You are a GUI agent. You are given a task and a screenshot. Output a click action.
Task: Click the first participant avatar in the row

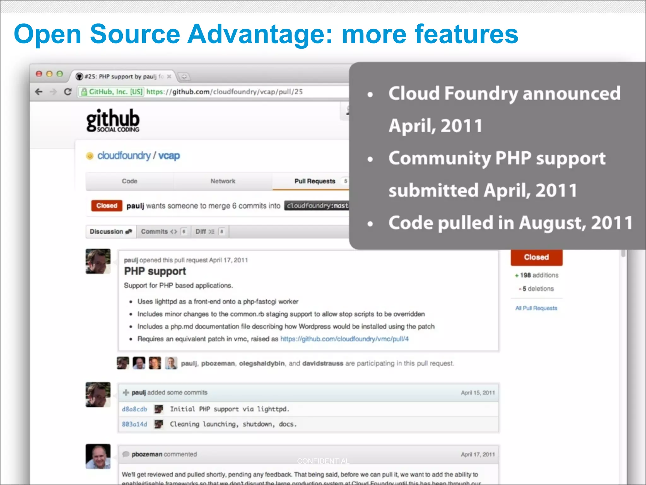tap(123, 363)
